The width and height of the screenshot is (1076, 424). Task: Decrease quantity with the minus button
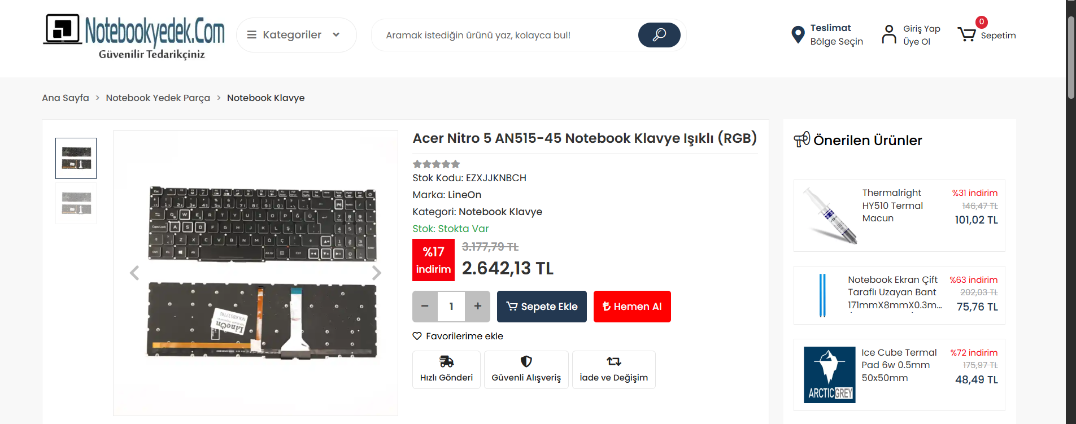pos(425,307)
